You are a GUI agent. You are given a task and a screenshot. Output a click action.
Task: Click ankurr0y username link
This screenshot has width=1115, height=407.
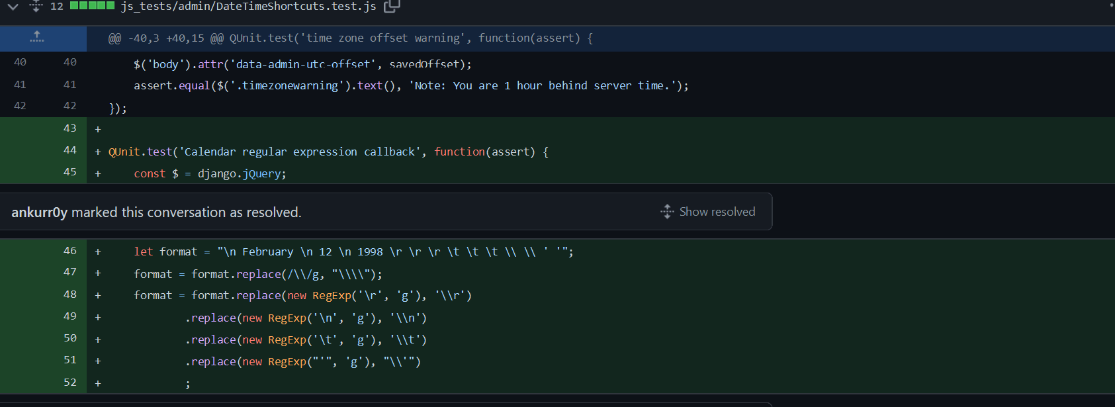pos(39,212)
